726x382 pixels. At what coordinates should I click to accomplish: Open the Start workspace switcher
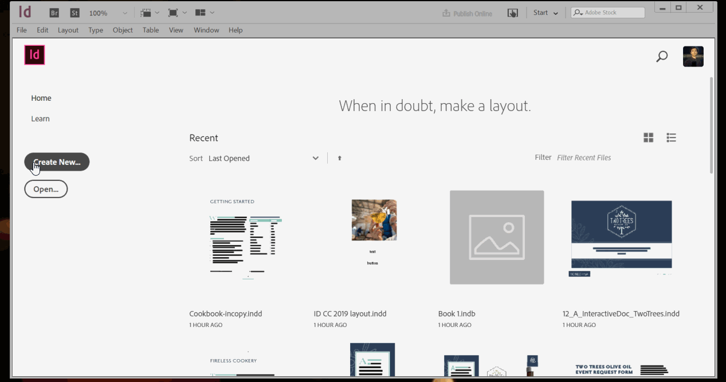[546, 13]
